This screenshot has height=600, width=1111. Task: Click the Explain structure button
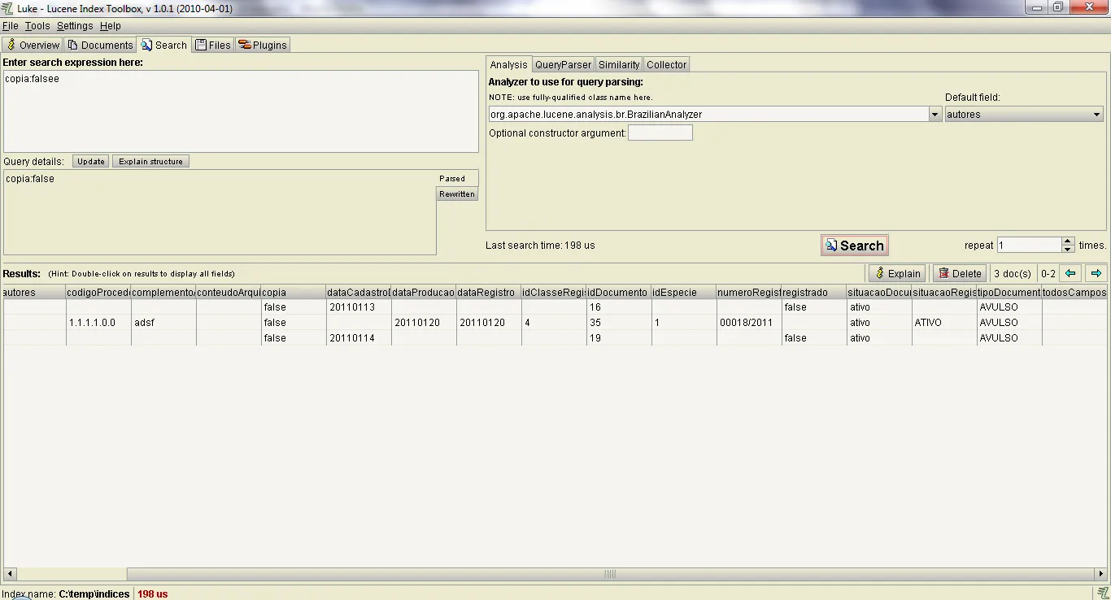coord(150,161)
